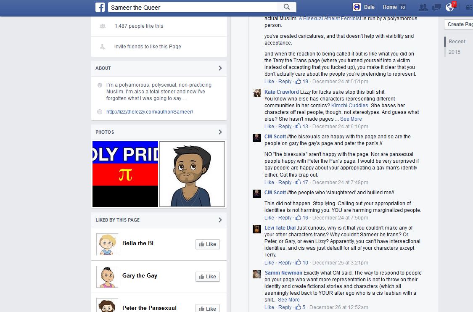Like the Gary the Gay page
This screenshot has height=312, width=473.
pos(208,276)
